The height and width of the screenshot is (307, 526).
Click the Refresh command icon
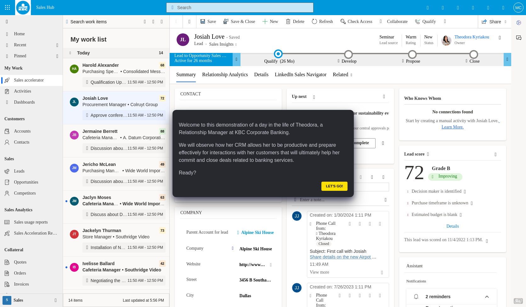[314, 21]
